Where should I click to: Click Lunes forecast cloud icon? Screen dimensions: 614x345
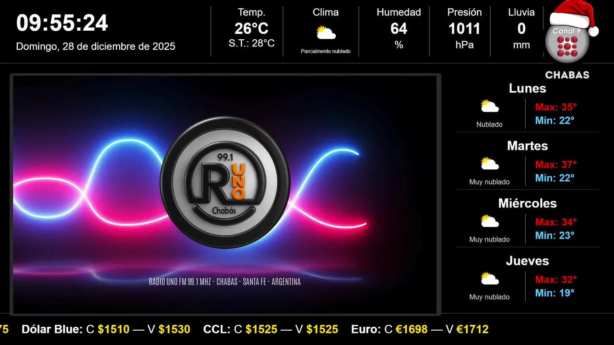click(490, 106)
